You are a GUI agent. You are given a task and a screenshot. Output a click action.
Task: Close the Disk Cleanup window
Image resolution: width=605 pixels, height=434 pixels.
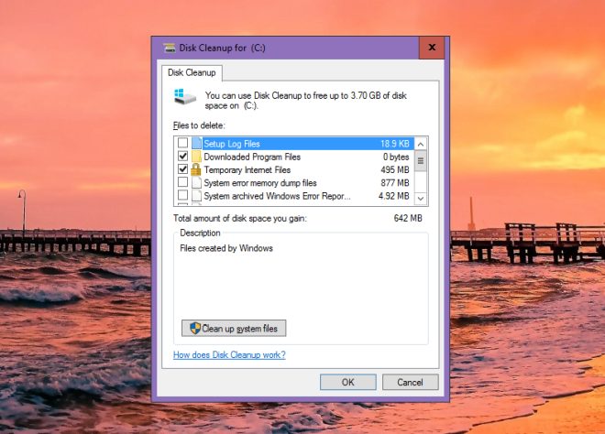pos(432,48)
